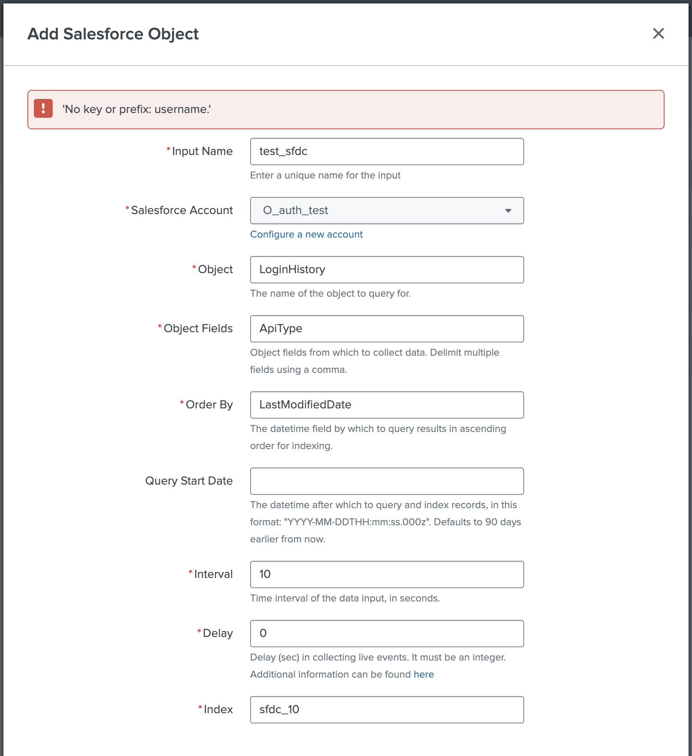Click the Delay field containing 0
The width and height of the screenshot is (692, 756).
point(386,634)
